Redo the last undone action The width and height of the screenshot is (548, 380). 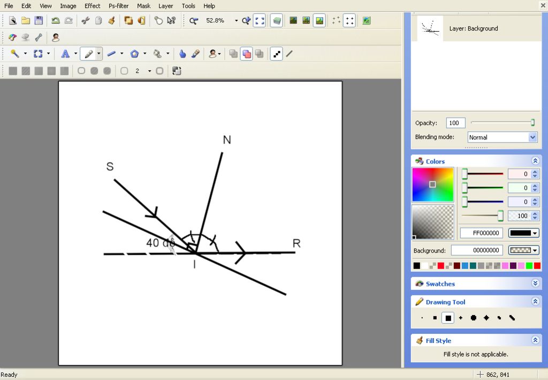(68, 21)
